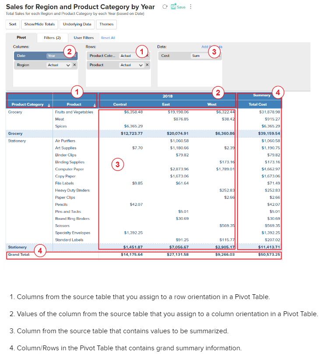
Task: Sort by Product column arrow
Action: (x=95, y=105)
